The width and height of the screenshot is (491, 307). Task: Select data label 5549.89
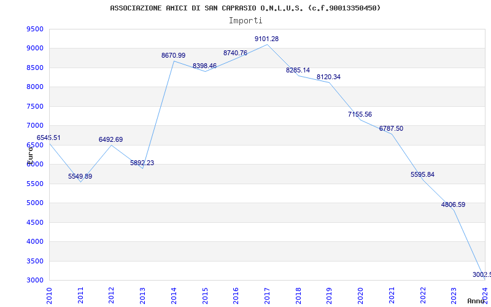tap(80, 176)
